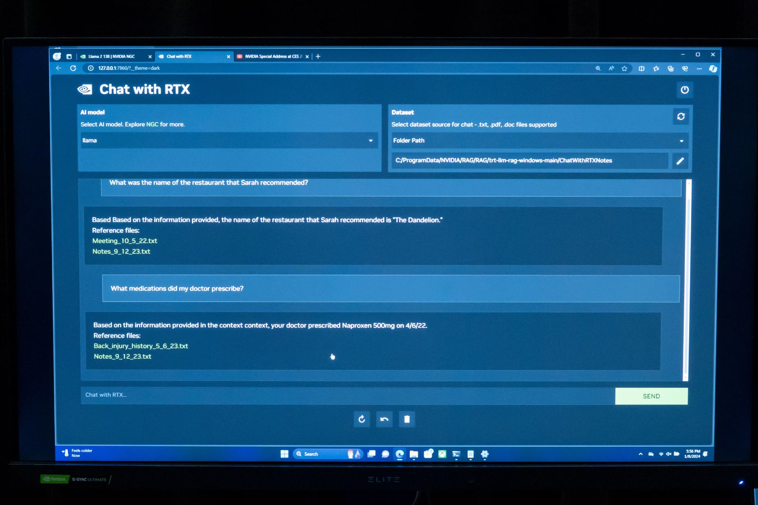Reload the browser page

(73, 68)
